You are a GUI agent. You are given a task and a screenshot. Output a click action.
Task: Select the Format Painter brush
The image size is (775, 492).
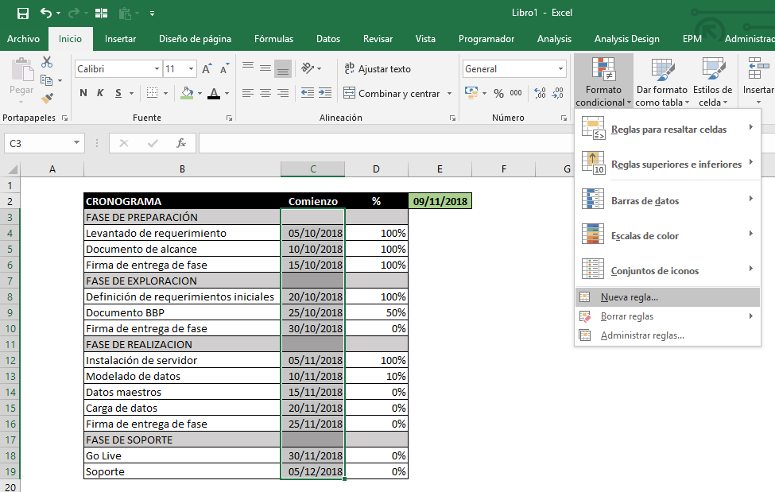[x=47, y=98]
